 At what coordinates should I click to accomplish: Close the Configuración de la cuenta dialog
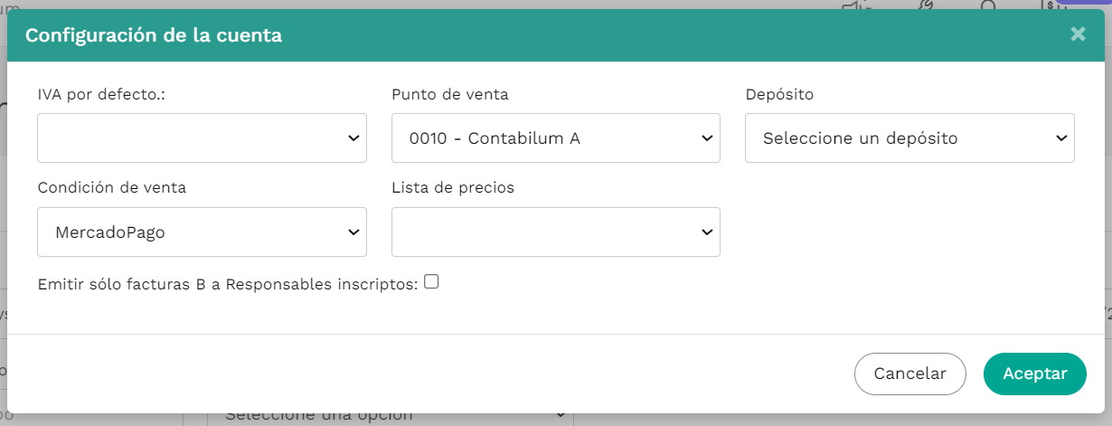tap(1078, 34)
